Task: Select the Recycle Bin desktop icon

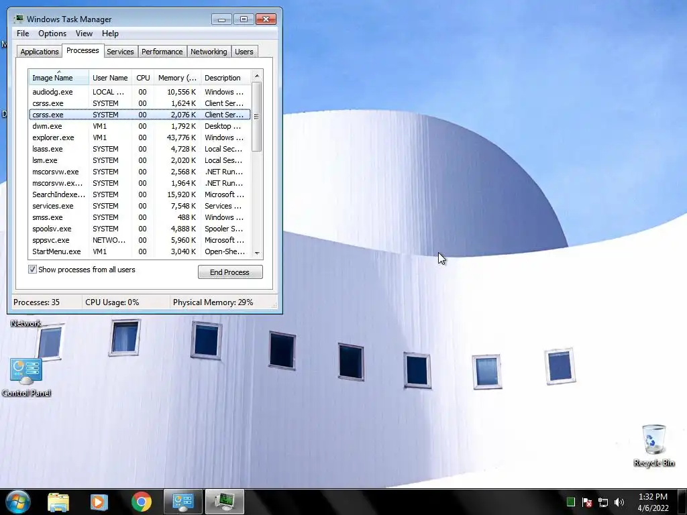Action: click(653, 445)
